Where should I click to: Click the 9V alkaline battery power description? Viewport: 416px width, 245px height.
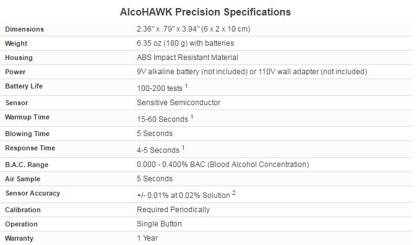252,72
